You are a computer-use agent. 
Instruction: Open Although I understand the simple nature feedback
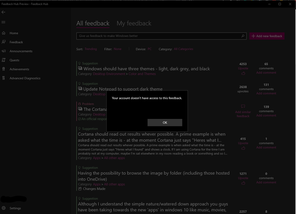point(153,207)
